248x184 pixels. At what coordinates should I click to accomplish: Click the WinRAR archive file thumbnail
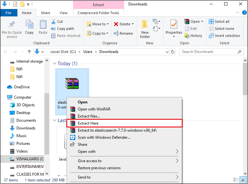[x=72, y=83]
